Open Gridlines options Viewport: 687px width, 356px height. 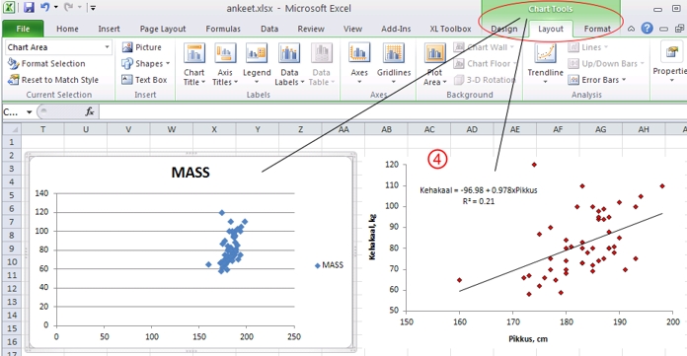pyautogui.click(x=394, y=64)
